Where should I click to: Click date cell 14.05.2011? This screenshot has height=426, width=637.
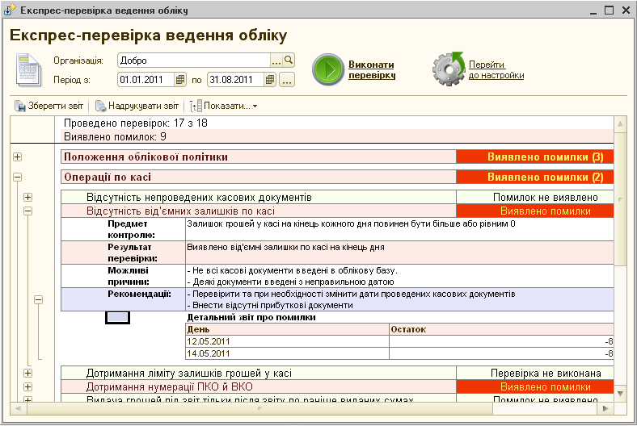pos(287,353)
